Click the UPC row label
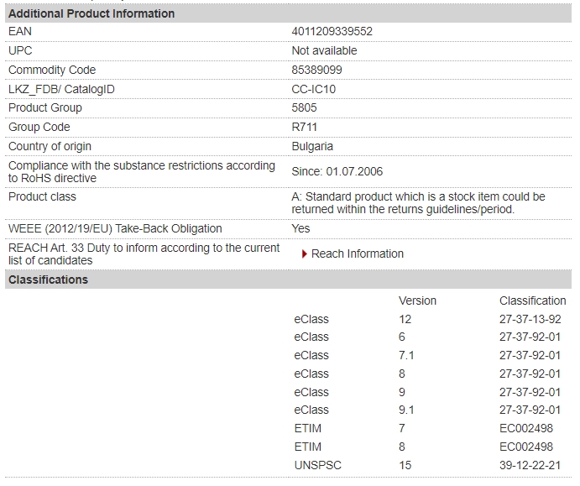The height and width of the screenshot is (486, 580). tap(20, 50)
